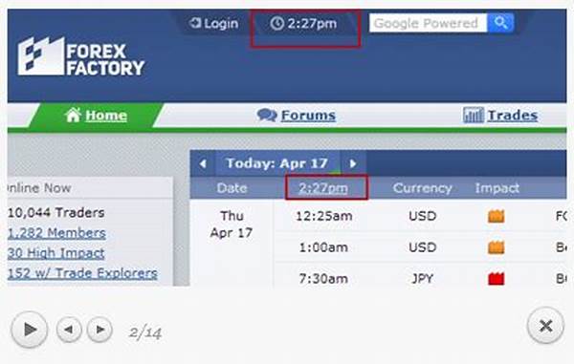Click the Forex Factory logo
Screen dimensions: 574x364
pos(81,56)
